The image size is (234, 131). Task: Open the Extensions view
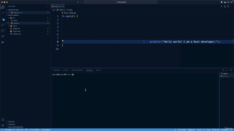click(3, 31)
